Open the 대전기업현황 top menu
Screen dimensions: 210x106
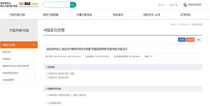point(51,15)
